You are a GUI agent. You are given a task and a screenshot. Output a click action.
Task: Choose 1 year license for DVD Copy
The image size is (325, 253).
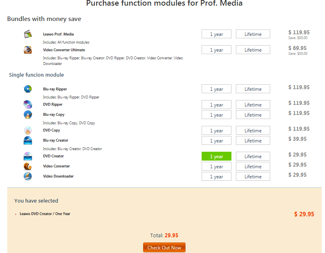tap(217, 130)
